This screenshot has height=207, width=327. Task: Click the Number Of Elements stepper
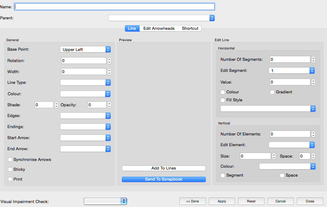click(x=313, y=134)
